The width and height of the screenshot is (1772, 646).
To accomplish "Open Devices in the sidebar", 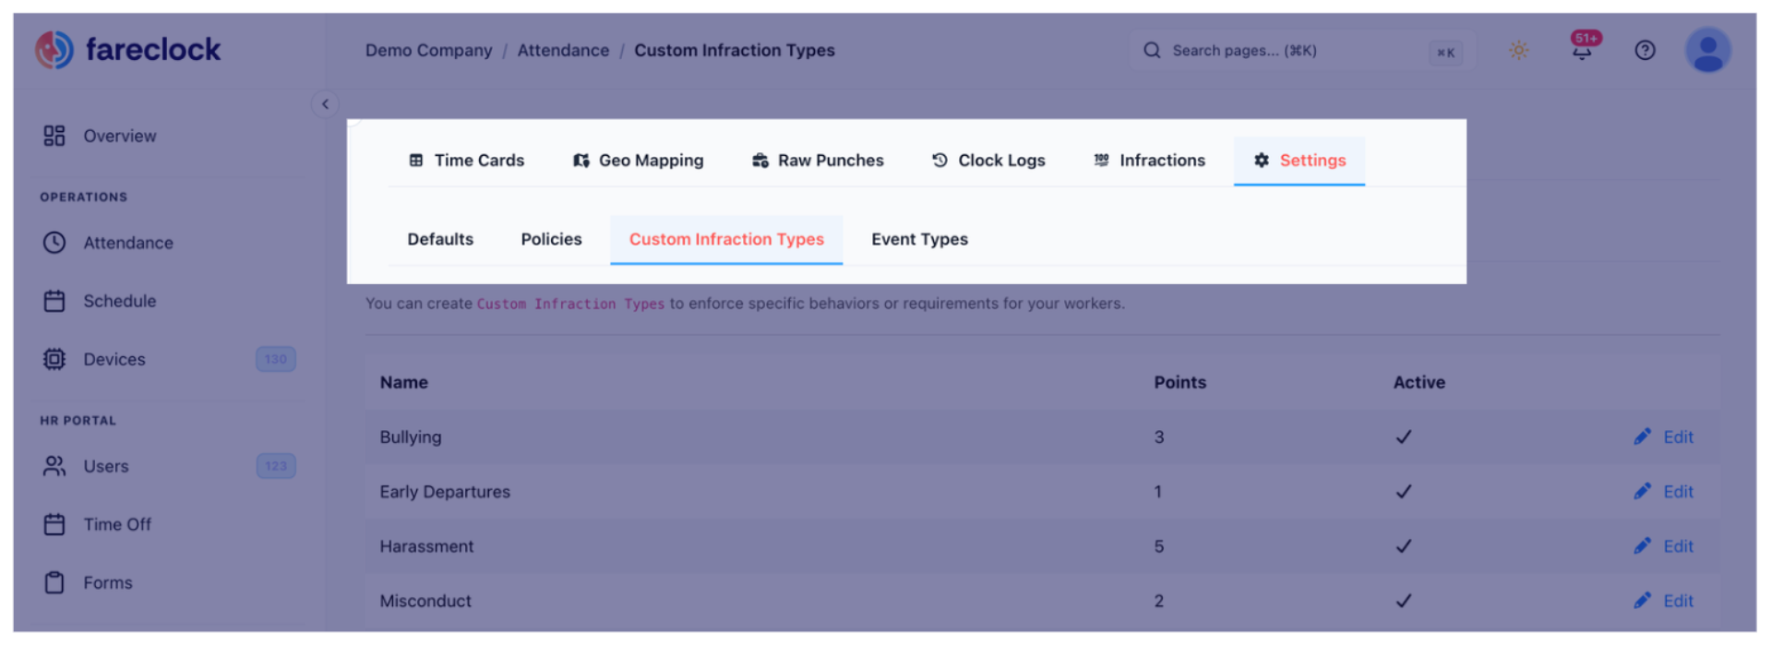I will 94,359.
